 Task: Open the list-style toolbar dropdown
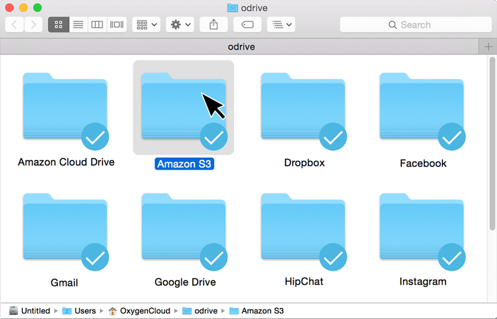click(x=281, y=24)
